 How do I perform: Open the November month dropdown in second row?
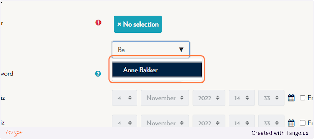165,122
